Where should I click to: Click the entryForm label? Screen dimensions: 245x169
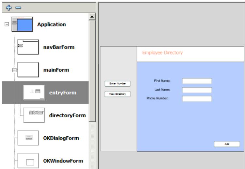coord(63,93)
